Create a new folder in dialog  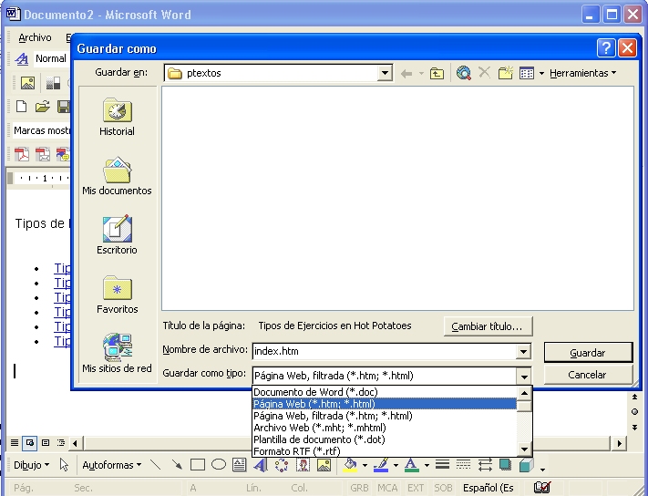click(506, 73)
